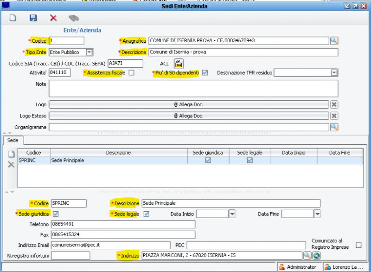The height and width of the screenshot is (272, 371).
Task: Toggle the Assistenza fiscale checkbox
Action: click(x=131, y=73)
